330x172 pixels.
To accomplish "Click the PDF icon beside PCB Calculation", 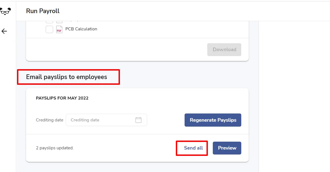I will (x=59, y=29).
